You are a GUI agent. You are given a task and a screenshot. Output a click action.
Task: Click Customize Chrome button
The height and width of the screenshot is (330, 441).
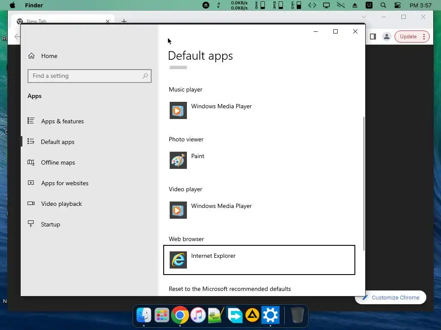coord(391,297)
